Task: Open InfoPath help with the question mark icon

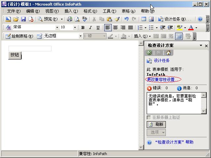Action: click(200, 19)
